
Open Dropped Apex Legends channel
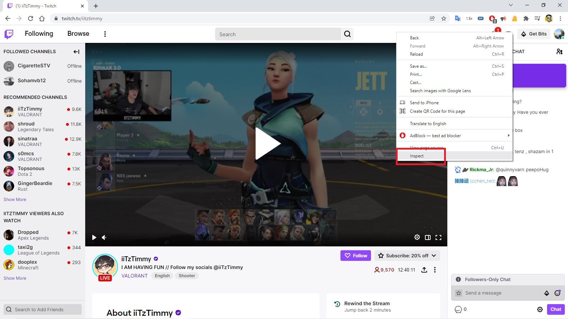[43, 235]
